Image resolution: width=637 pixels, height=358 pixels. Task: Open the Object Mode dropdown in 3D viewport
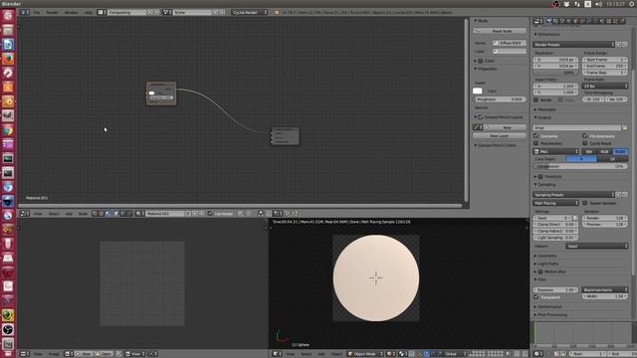tap(365, 354)
